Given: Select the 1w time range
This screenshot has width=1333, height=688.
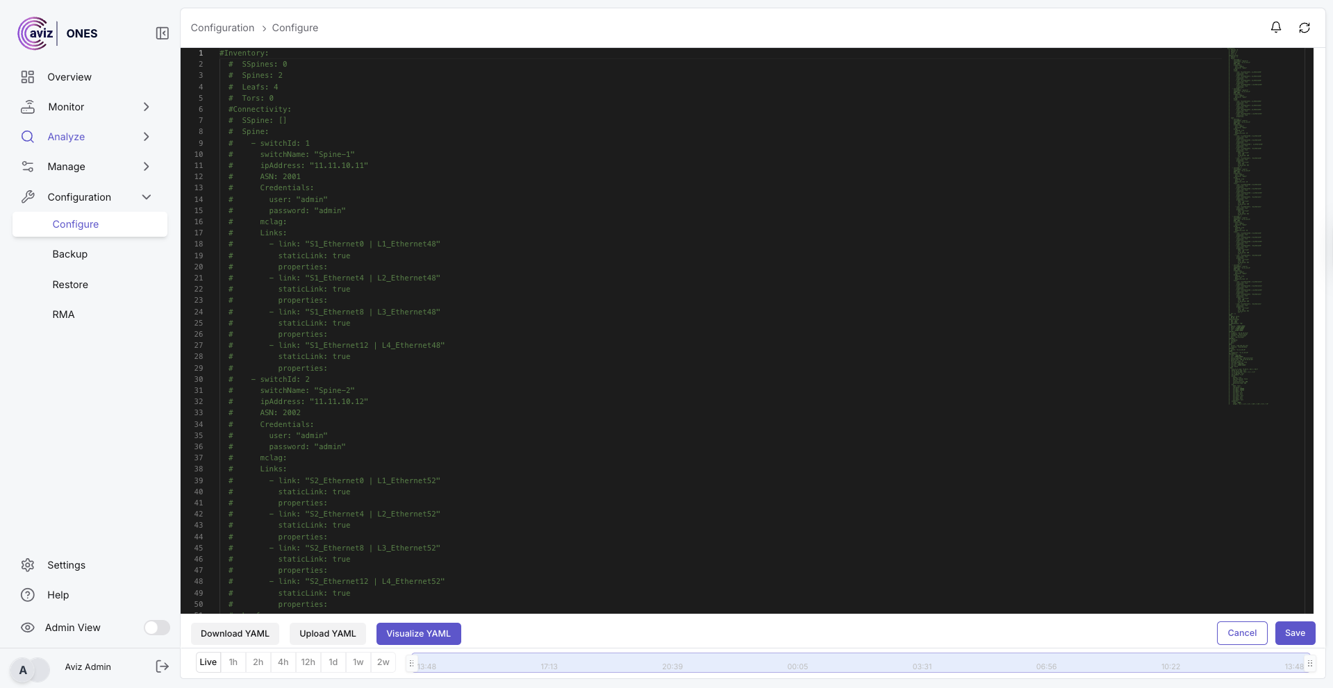Looking at the screenshot, I should (358, 662).
